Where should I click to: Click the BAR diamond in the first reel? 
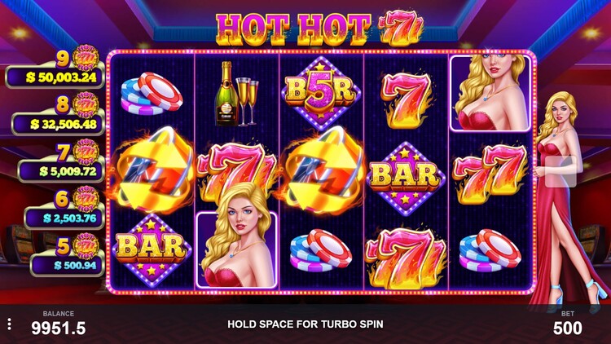152,250
